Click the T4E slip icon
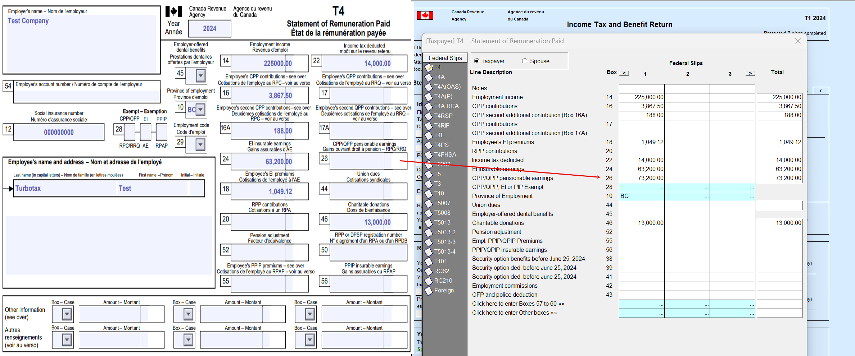855x356 pixels. [429, 135]
